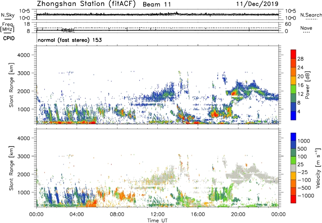The height and width of the screenshot is (223, 322).
Task: Click the 'Power [dB]' colorbar title
Action: pyautogui.click(x=307, y=85)
